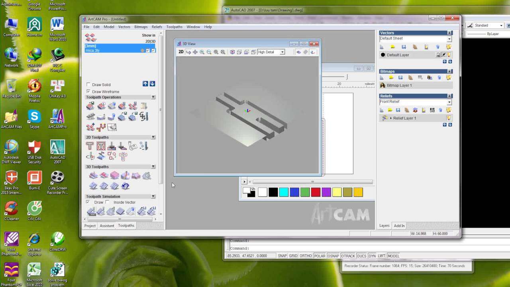This screenshot has height=287, width=510.
Task: Toggle 2D visibility checkbox of mica 3ly toolpath
Action: click(148, 51)
